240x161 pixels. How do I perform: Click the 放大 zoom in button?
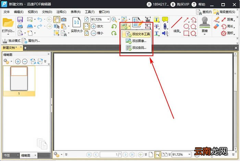click(97, 26)
